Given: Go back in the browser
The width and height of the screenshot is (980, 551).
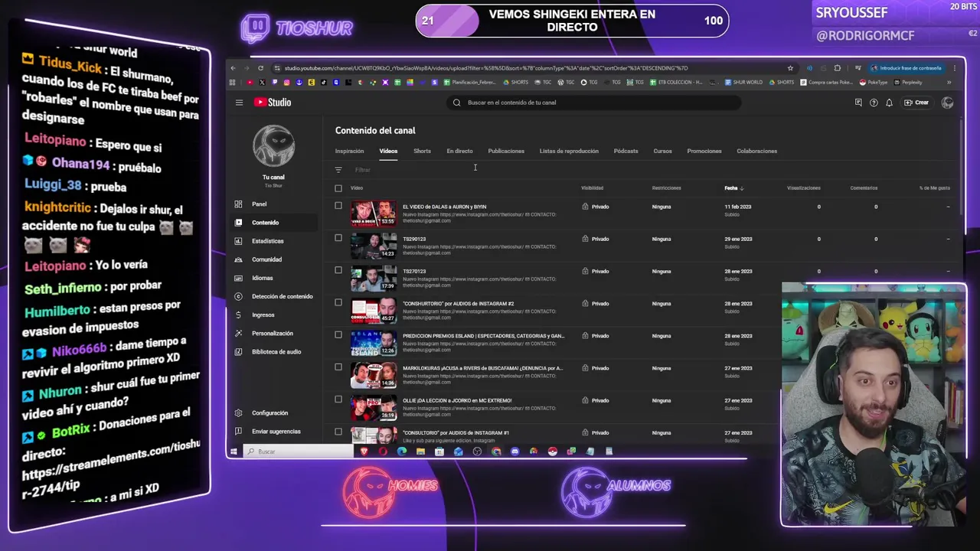Looking at the screenshot, I should 234,68.
